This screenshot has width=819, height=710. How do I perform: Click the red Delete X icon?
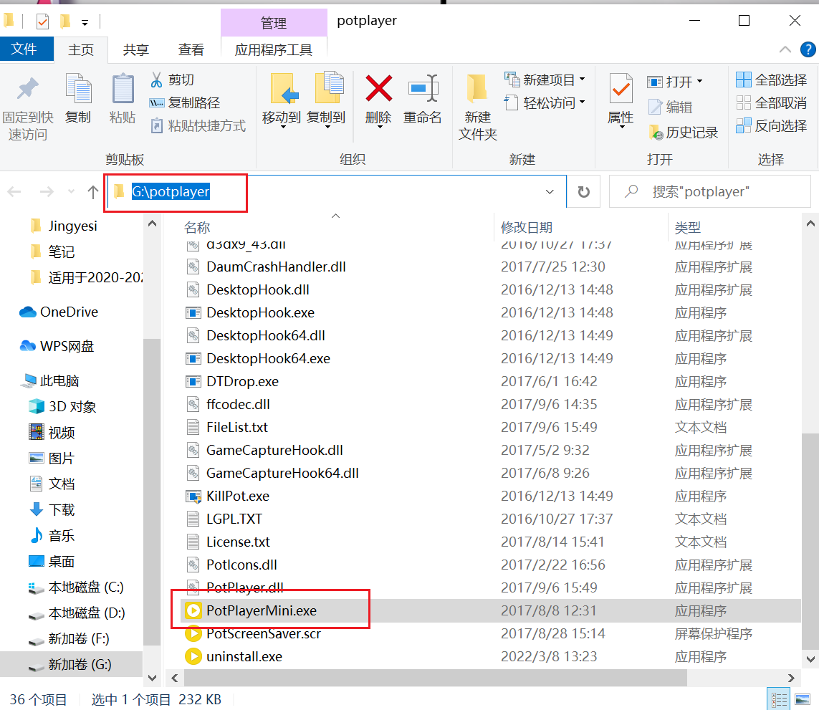(x=378, y=88)
